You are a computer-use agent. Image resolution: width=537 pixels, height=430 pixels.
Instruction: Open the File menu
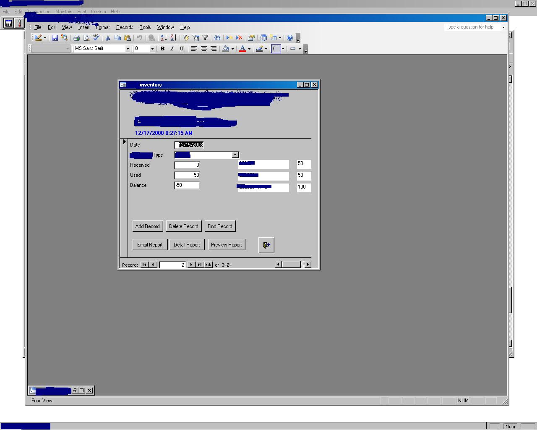coord(38,27)
